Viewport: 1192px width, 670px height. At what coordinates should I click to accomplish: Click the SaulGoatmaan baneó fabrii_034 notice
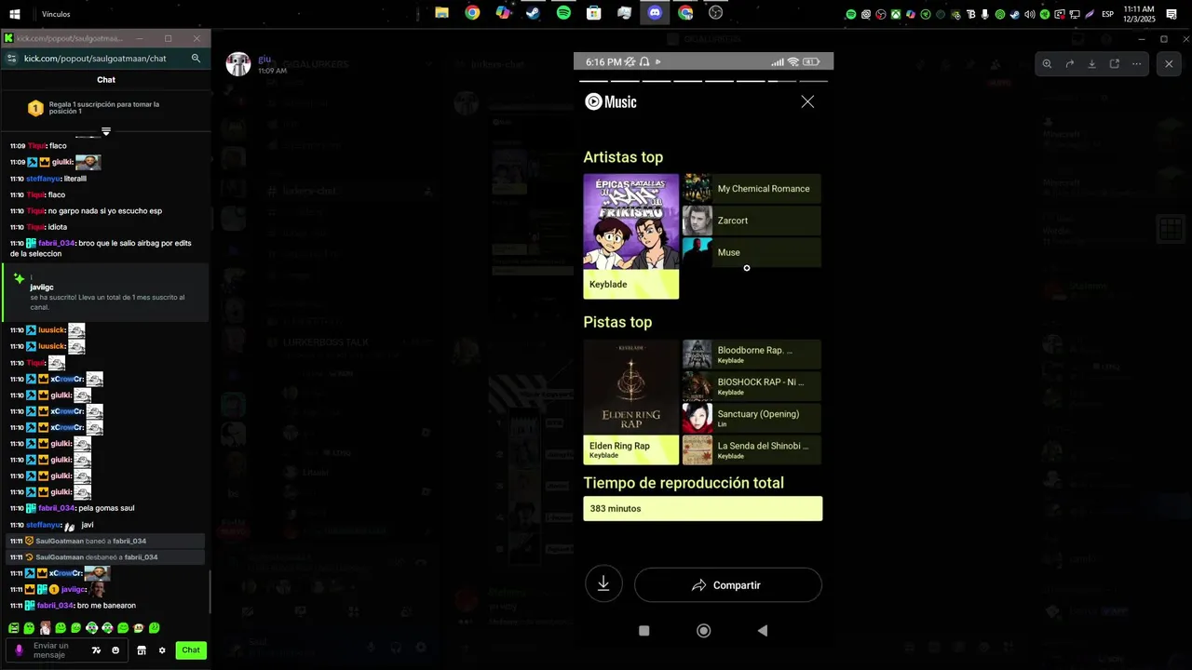(x=105, y=541)
